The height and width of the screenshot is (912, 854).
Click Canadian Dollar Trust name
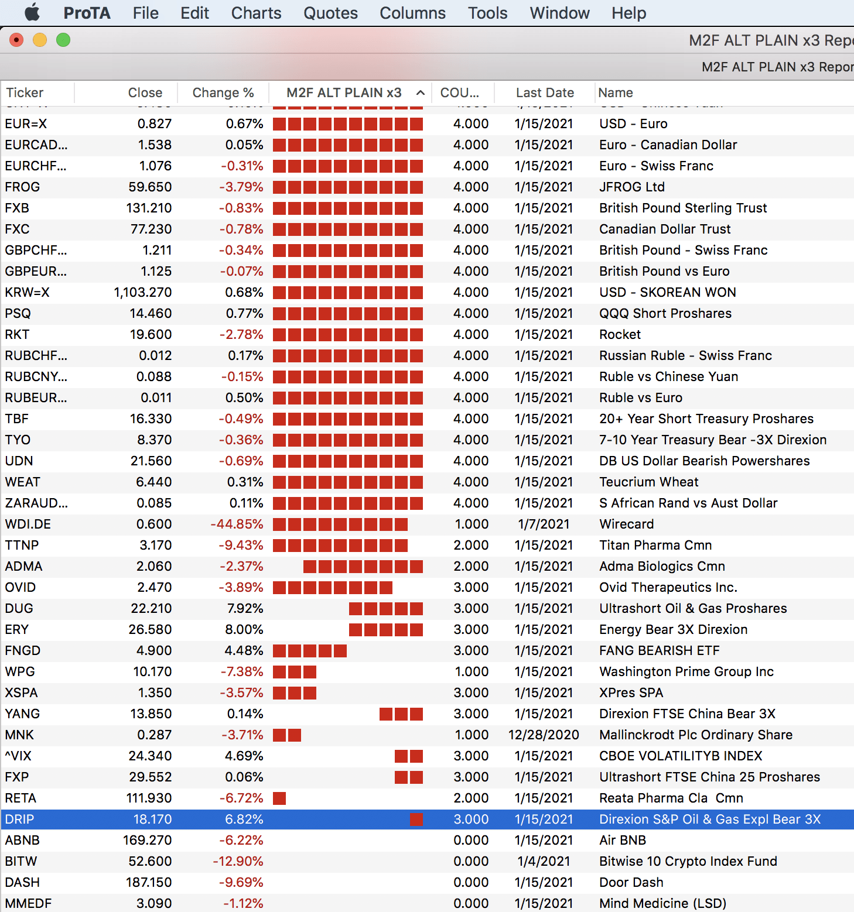pyautogui.click(x=665, y=229)
